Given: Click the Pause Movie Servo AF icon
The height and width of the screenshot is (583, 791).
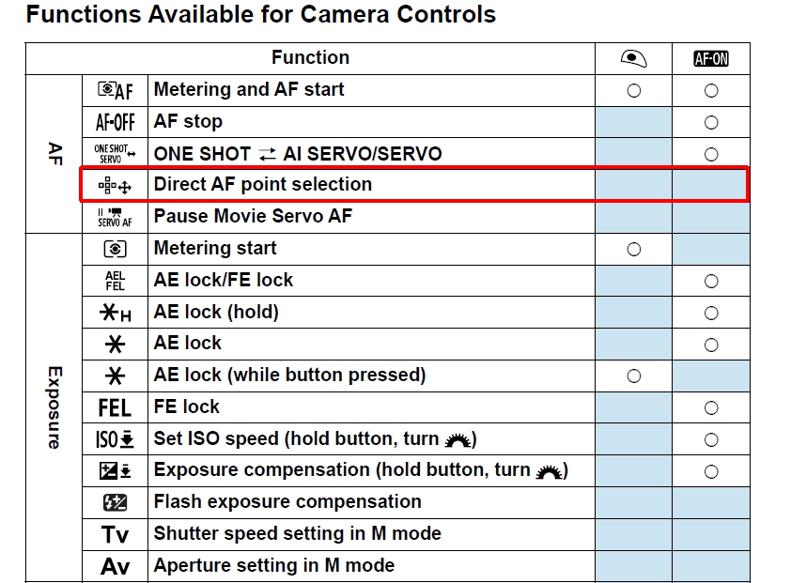Looking at the screenshot, I should click(x=115, y=217).
